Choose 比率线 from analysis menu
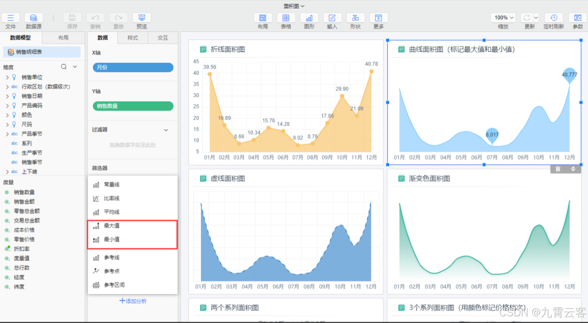Screen dimensions: 588x323 pos(132,198)
